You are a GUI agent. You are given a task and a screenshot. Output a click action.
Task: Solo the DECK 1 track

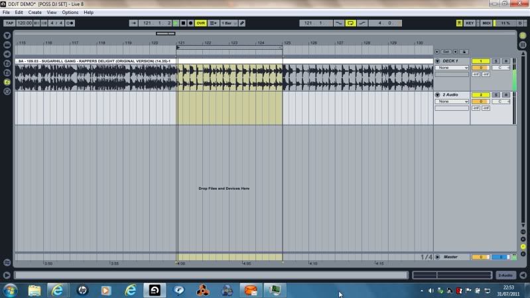click(x=496, y=61)
